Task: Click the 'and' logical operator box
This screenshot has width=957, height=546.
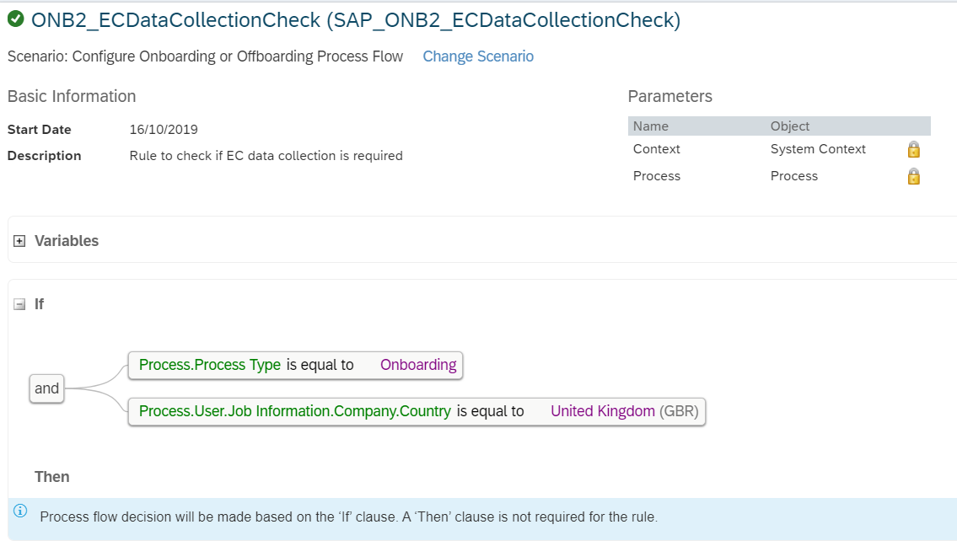Action: coord(47,388)
